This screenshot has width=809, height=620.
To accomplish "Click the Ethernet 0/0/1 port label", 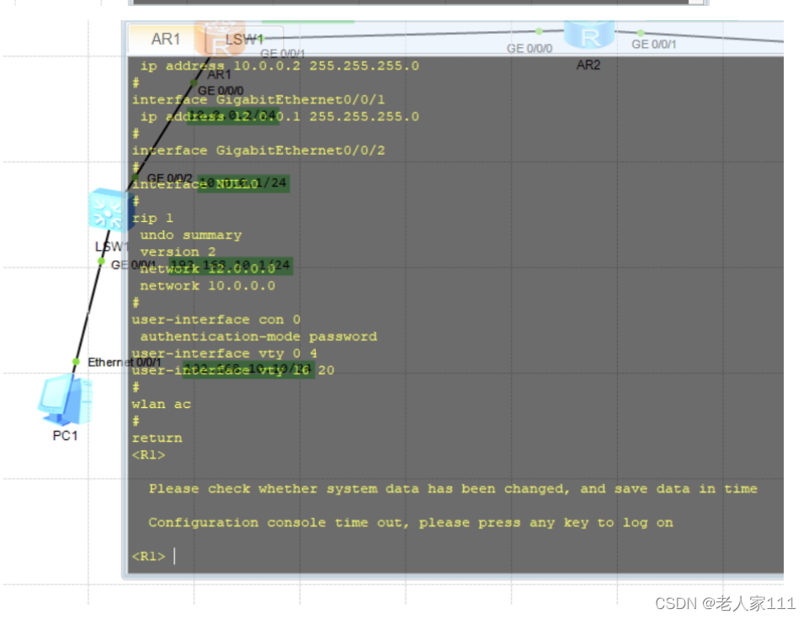I will point(124,363).
